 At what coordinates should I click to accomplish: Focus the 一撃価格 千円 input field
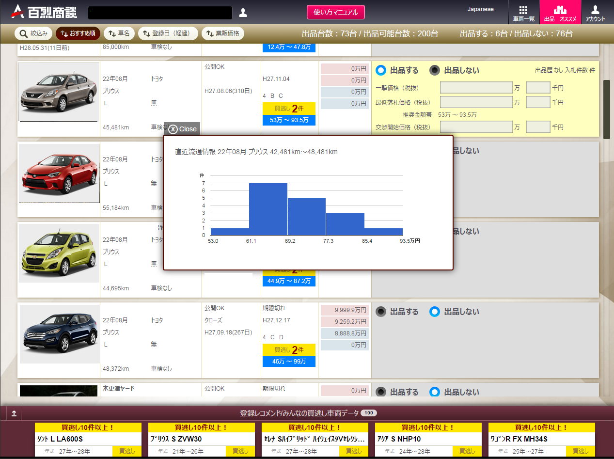point(538,88)
